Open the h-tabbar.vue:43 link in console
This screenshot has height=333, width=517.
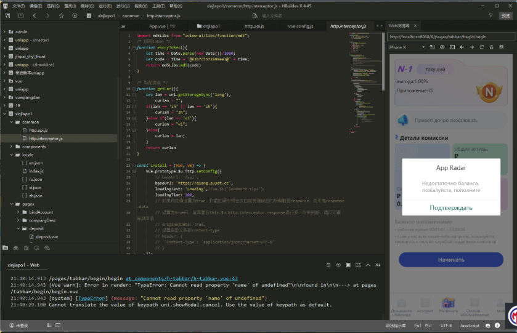[x=181, y=279]
